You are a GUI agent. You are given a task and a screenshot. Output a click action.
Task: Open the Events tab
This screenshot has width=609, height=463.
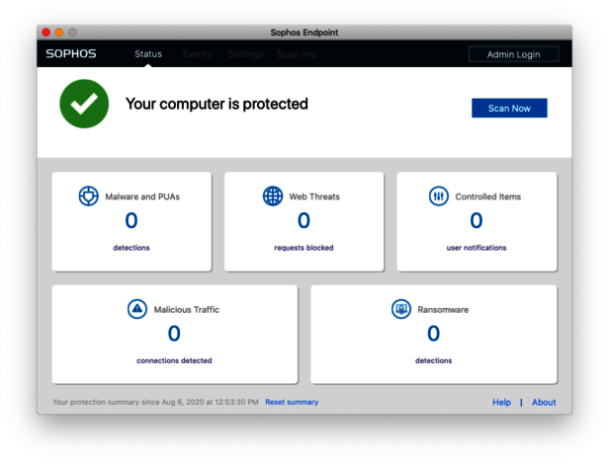(x=197, y=54)
